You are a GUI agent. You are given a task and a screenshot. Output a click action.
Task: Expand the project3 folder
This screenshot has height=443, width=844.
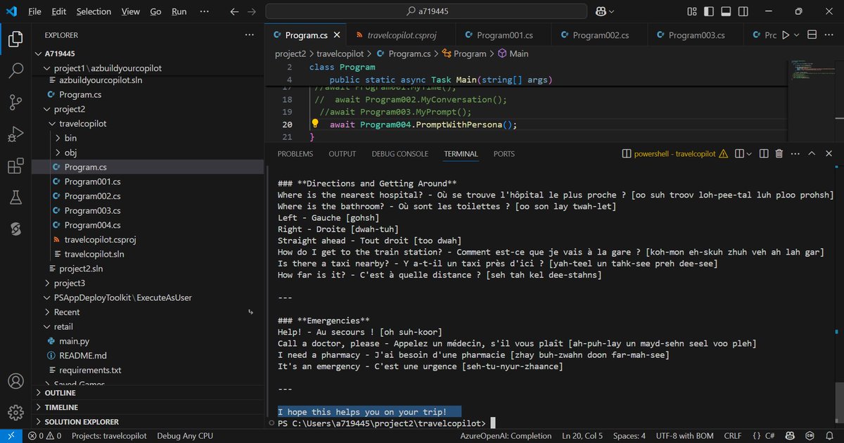[69, 283]
